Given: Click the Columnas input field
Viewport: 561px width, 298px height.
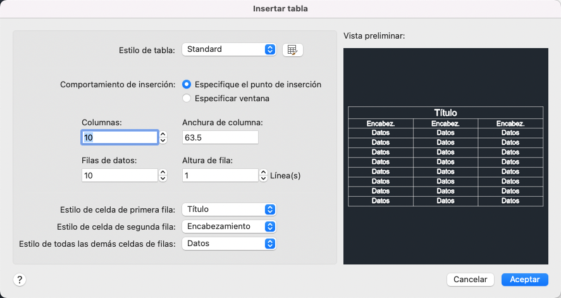Looking at the screenshot, I should [x=120, y=137].
